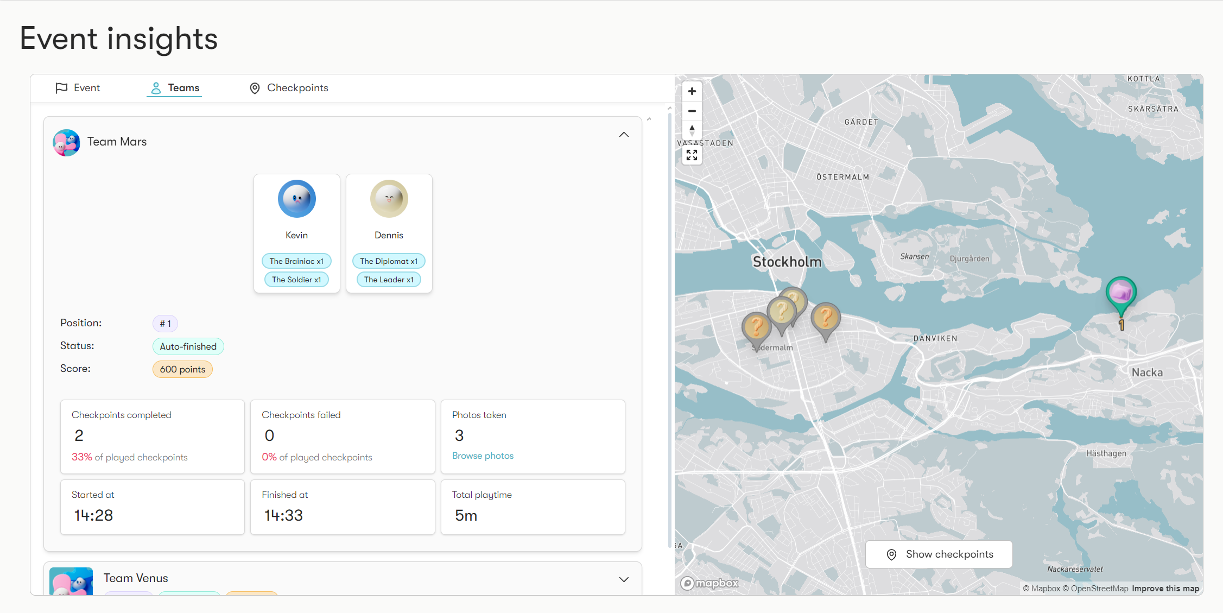1223x613 pixels.
Task: Switch to the Checkpoints tab
Action: tap(289, 88)
